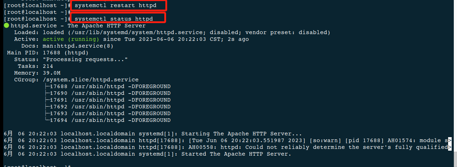Click the truncation arrow on the AH01574 line
457x167 pixels.
tap(450, 140)
